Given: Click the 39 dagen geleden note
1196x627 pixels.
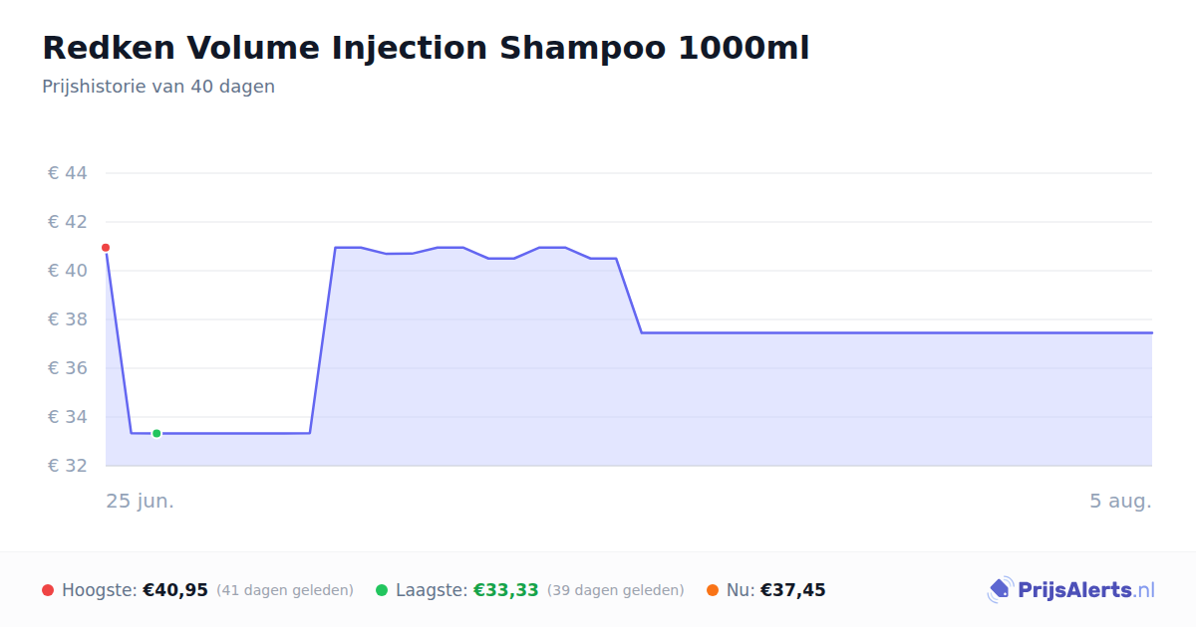Looking at the screenshot, I should point(616,590).
